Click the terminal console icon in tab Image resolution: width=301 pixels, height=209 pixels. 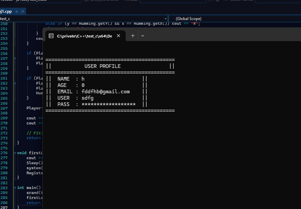pos(51,36)
